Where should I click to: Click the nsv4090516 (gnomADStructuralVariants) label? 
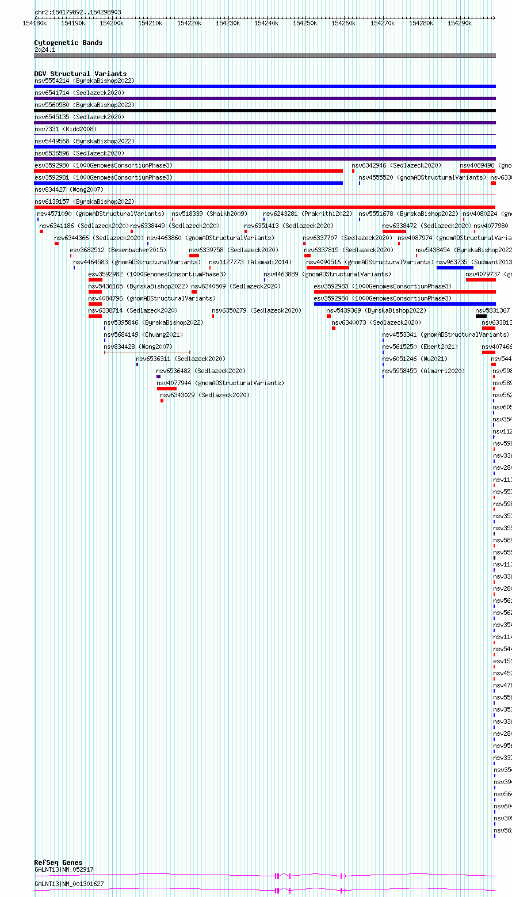[x=370, y=263]
